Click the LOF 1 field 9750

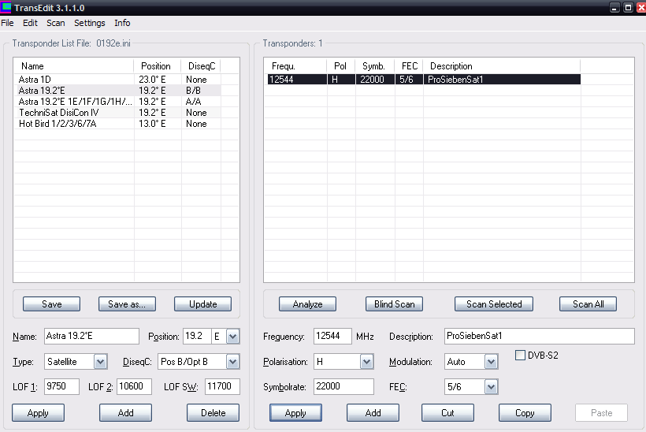click(x=61, y=386)
